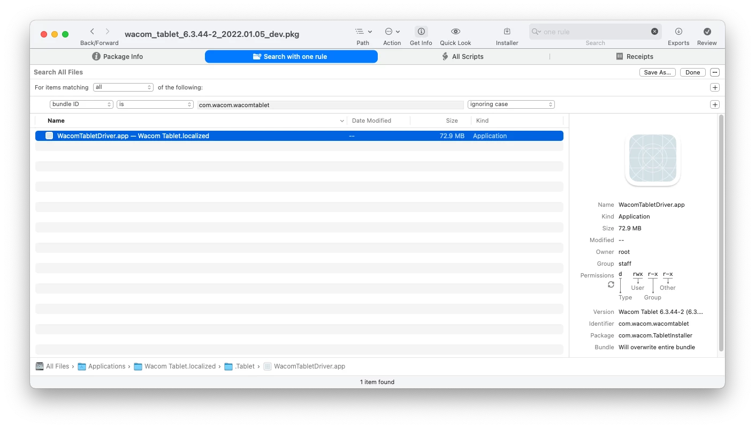
Task: Click the Review checkmark icon
Action: (x=707, y=32)
